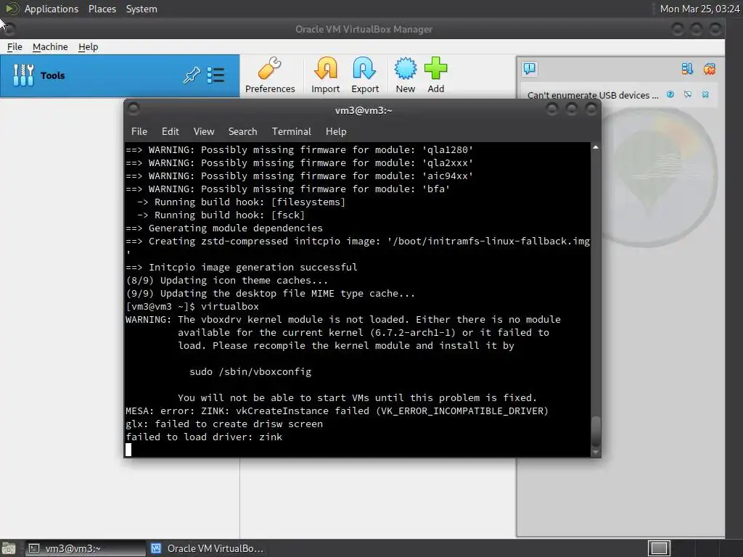This screenshot has height=557, width=743.
Task: Switch to vm3@vm3 terminal in taskbar
Action: pos(86,548)
